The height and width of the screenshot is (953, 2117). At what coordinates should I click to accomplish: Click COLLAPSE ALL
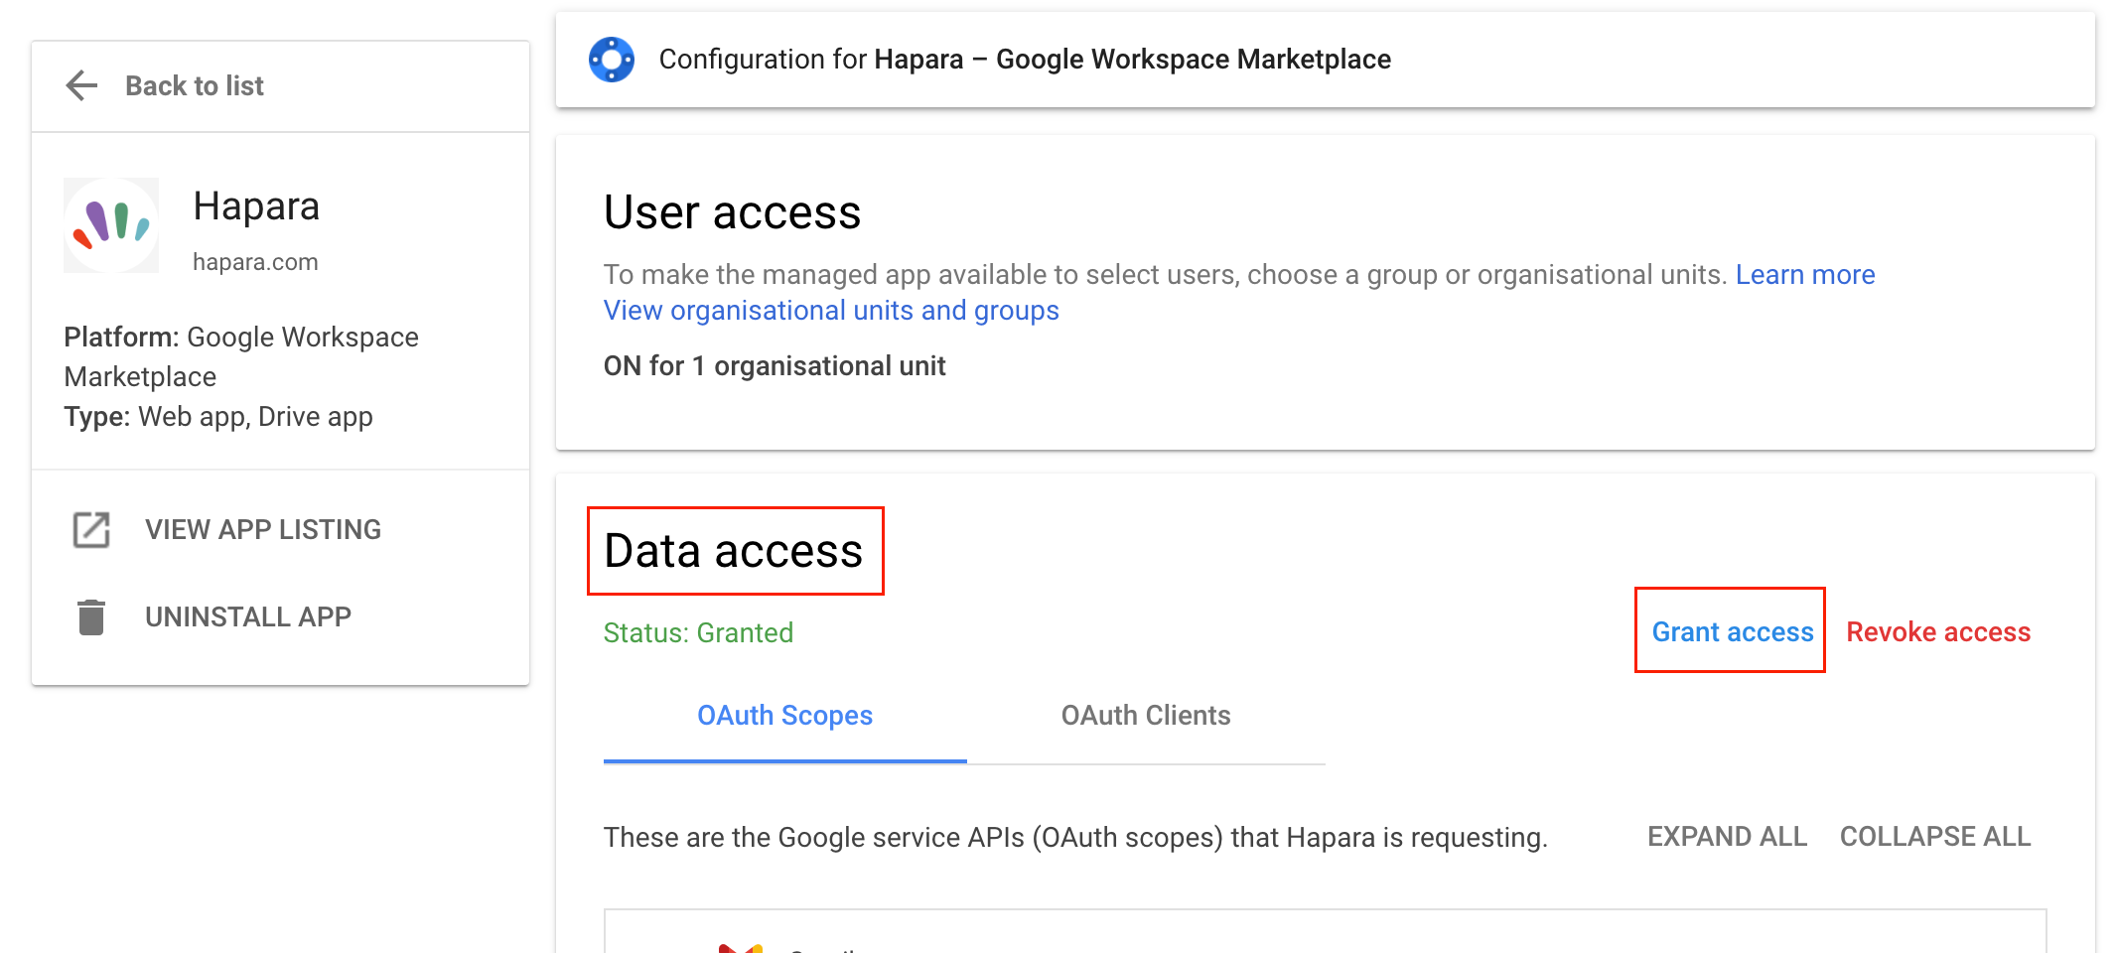point(1935,837)
